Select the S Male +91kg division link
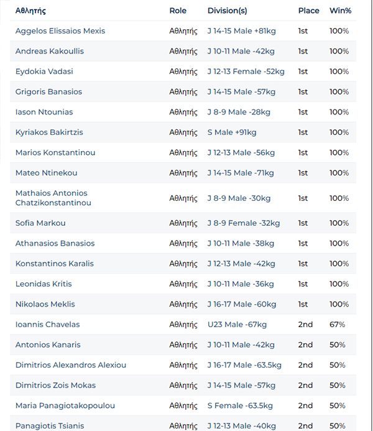 (x=232, y=132)
